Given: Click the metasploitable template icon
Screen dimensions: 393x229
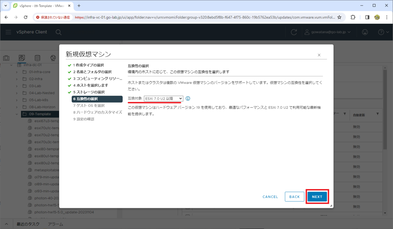Looking at the screenshot, I should [x=30, y=170].
